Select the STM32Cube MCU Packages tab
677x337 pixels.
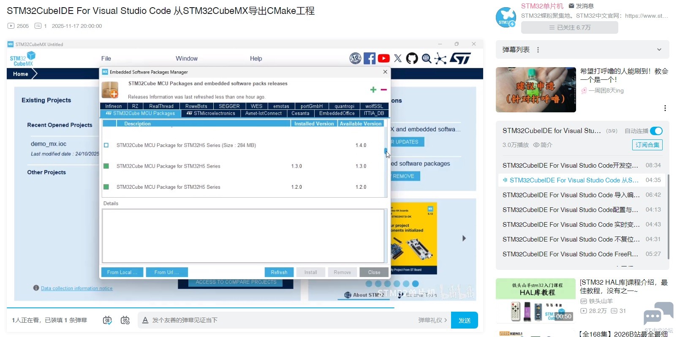pyautogui.click(x=141, y=114)
